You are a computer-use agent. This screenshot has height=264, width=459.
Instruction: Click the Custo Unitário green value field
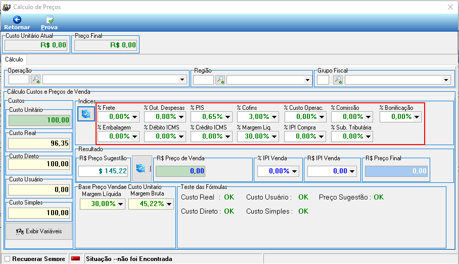(39, 120)
